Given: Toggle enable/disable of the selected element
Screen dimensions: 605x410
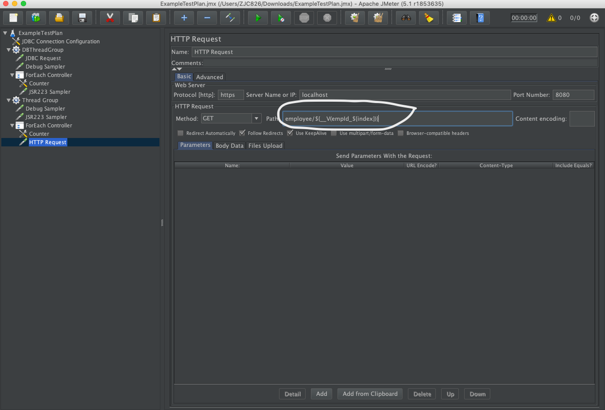Looking at the screenshot, I should click(x=230, y=18).
